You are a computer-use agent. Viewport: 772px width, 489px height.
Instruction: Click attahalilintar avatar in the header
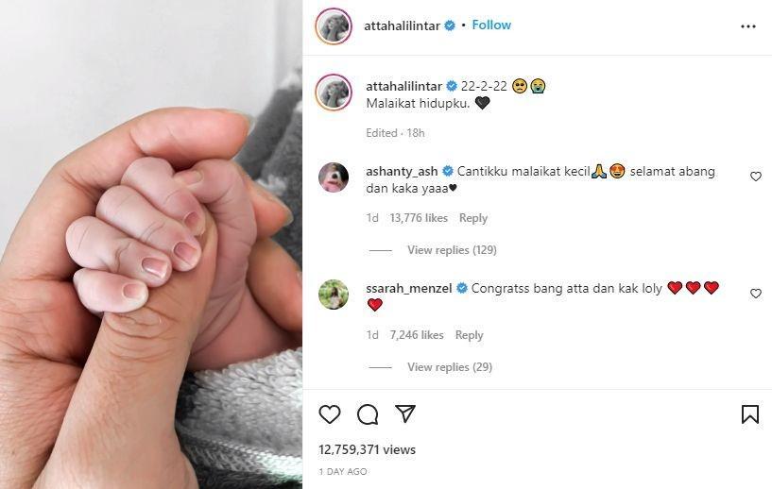334,26
